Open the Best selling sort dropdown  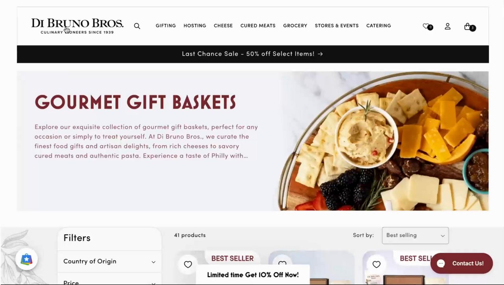pyautogui.click(x=415, y=235)
